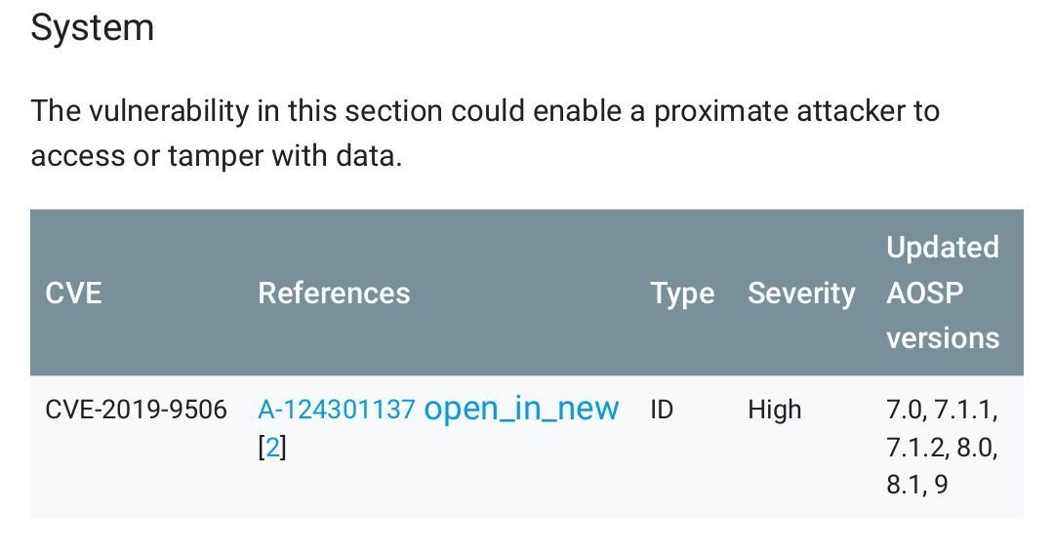Viewport: 1054px width, 550px height.
Task: Click the word vulnerability in description
Action: point(169,112)
